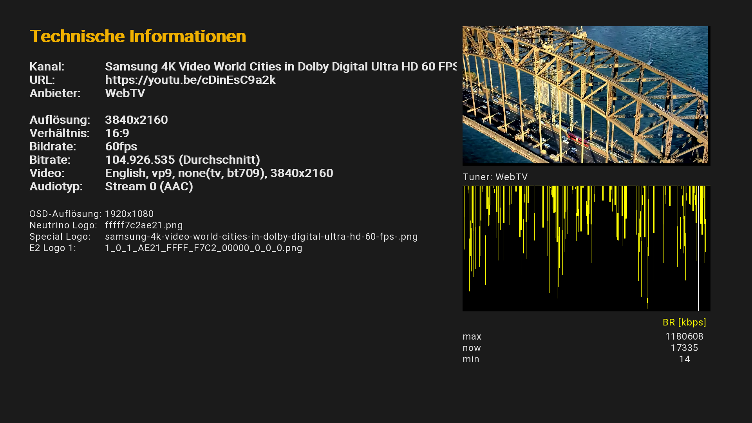This screenshot has width=752, height=423.
Task: Click the BR [kbps] yellow header
Action: click(x=684, y=322)
